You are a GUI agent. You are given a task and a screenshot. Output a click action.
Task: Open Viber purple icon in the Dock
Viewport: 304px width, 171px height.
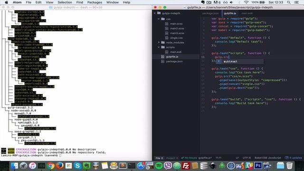[168, 166]
